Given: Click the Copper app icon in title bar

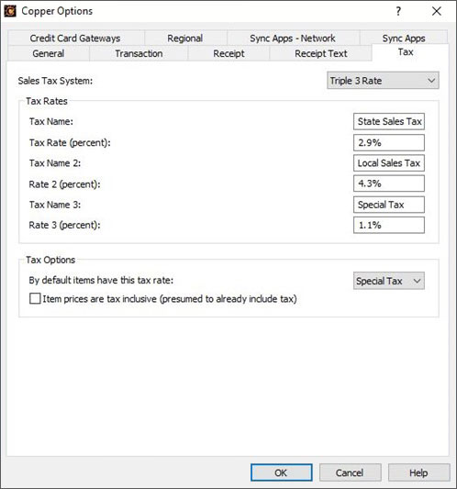Looking at the screenshot, I should click(10, 11).
